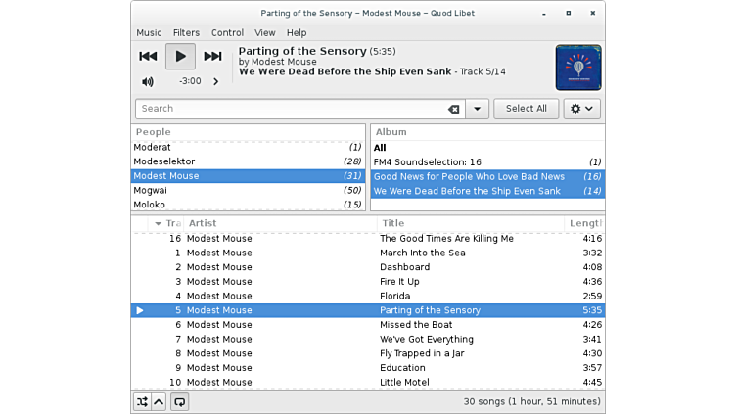Click the (50) count next to Mogwai
Screen dimensions: 736x414
point(352,190)
